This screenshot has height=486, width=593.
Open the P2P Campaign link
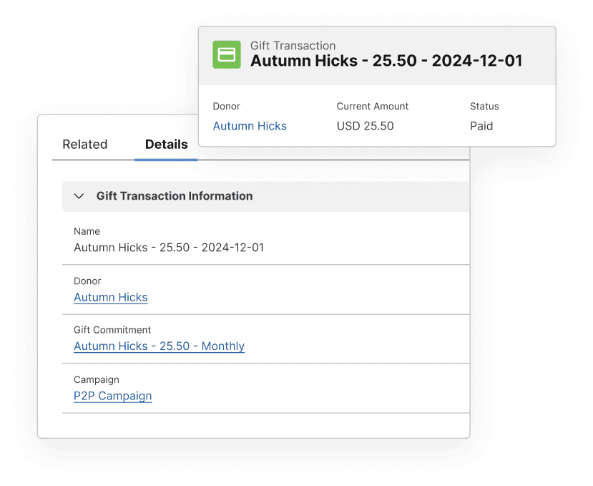[112, 396]
